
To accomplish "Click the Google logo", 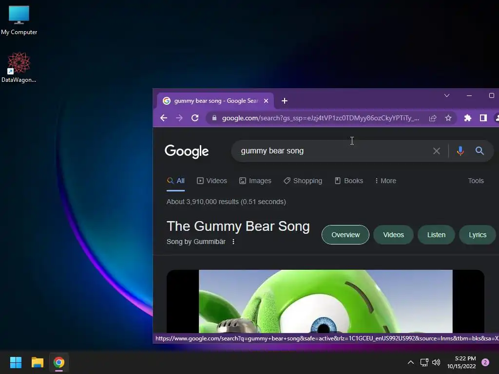I will [x=187, y=151].
